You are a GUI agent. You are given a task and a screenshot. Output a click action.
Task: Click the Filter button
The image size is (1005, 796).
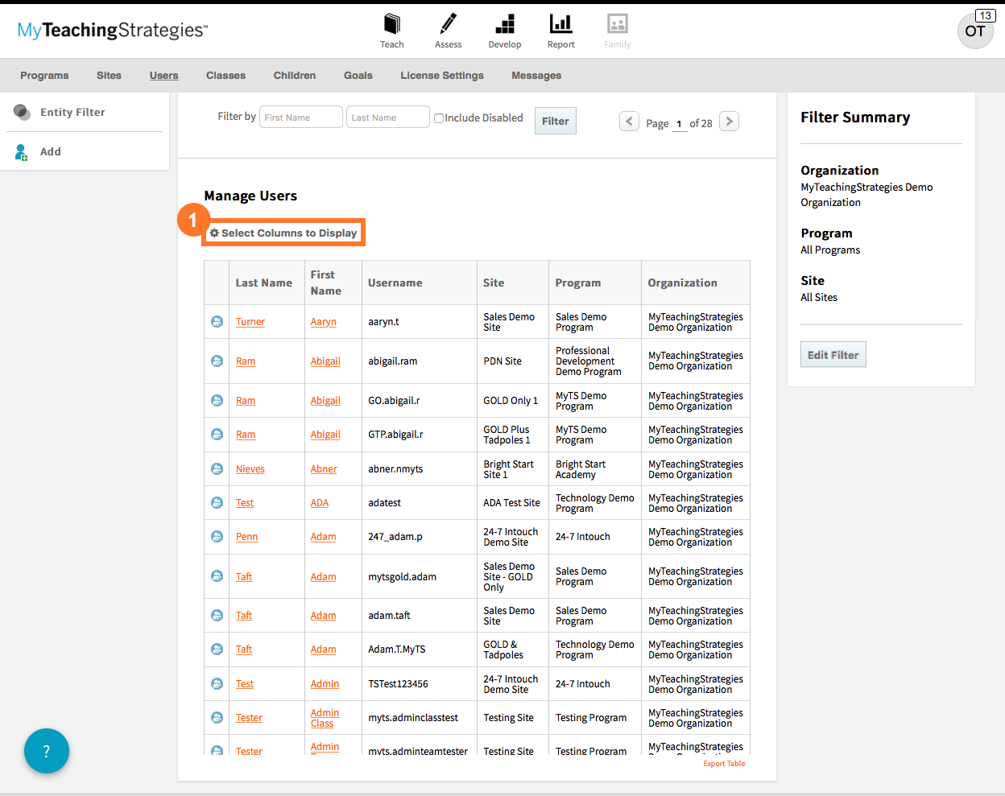[555, 121]
